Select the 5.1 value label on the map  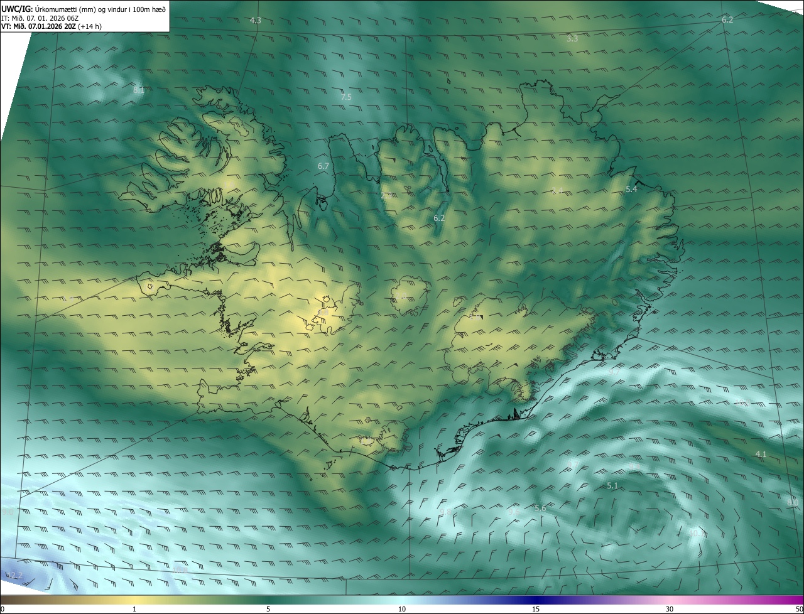tap(613, 486)
